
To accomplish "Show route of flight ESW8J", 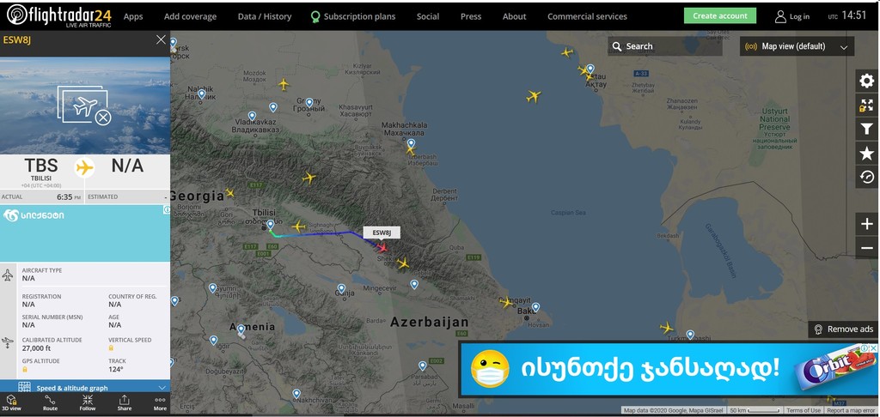I will click(x=50, y=402).
